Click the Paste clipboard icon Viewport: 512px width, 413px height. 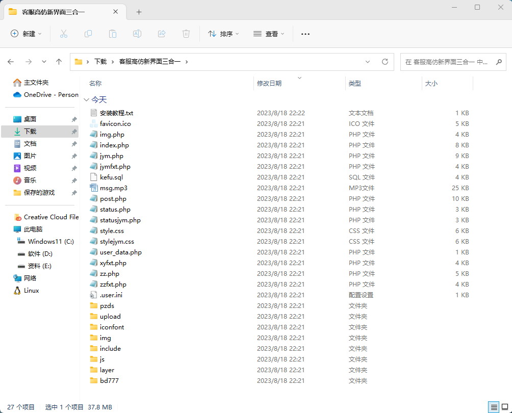tap(113, 34)
